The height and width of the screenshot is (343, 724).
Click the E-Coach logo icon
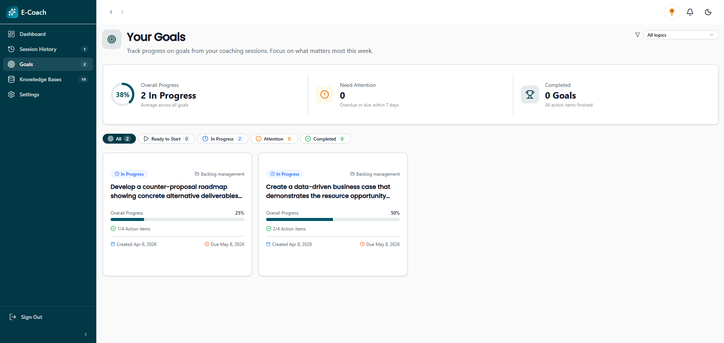click(12, 12)
